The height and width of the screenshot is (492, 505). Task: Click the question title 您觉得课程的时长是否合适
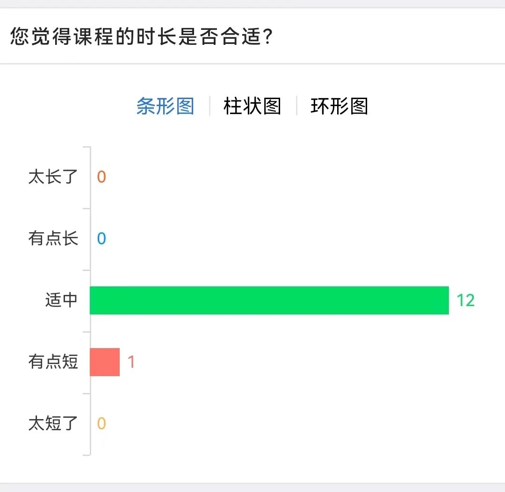click(x=141, y=36)
